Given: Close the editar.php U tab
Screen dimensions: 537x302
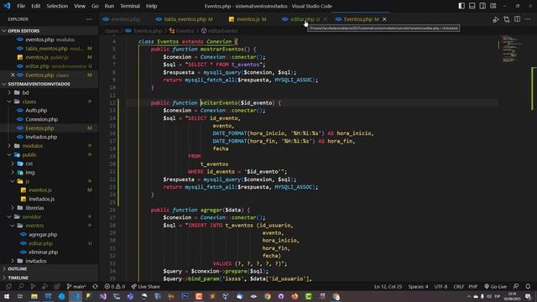Looking at the screenshot, I should pos(325,19).
